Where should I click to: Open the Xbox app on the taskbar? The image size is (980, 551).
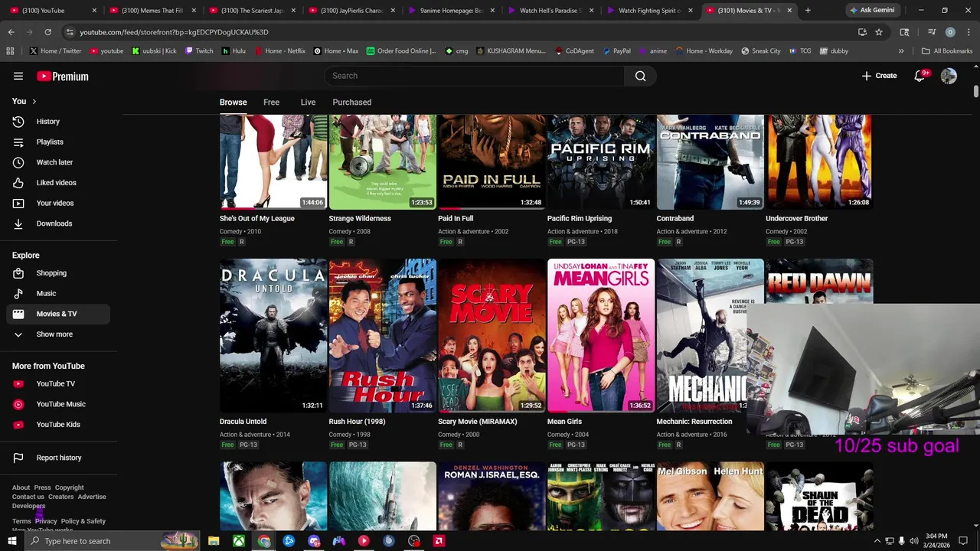[x=239, y=541]
